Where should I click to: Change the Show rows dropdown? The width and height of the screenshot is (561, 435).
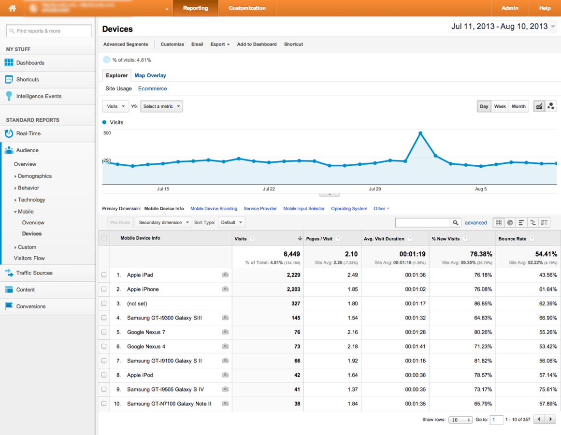coord(460,420)
